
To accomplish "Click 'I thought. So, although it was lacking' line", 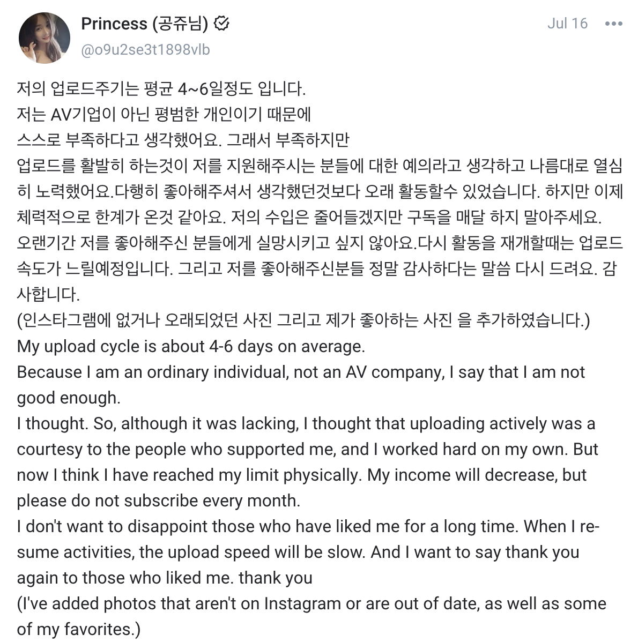I will (x=306, y=424).
